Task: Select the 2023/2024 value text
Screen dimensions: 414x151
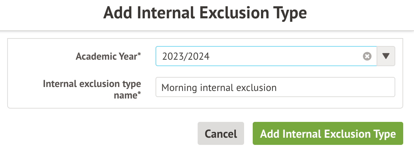Action: [186, 56]
